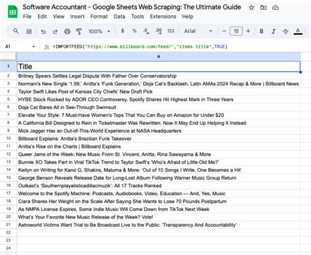
Task: Select the Title cell A1
Action: [159, 66]
